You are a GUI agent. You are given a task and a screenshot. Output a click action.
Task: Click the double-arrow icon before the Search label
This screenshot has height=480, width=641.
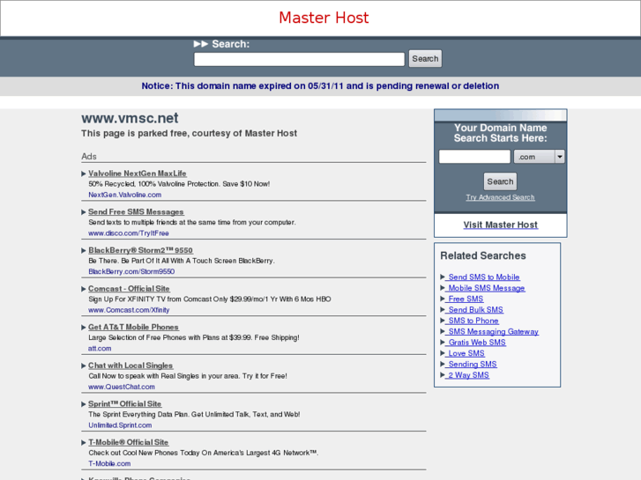(x=201, y=44)
